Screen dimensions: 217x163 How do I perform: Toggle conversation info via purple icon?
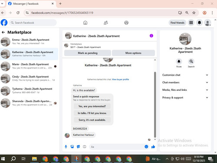click(151, 35)
